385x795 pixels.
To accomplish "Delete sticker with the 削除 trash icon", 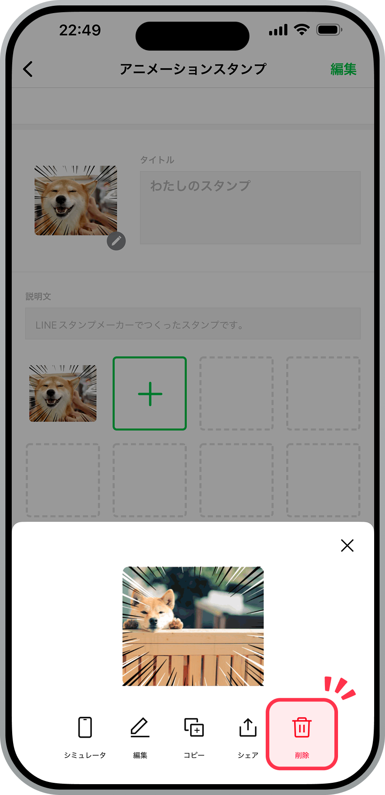I will [x=302, y=727].
